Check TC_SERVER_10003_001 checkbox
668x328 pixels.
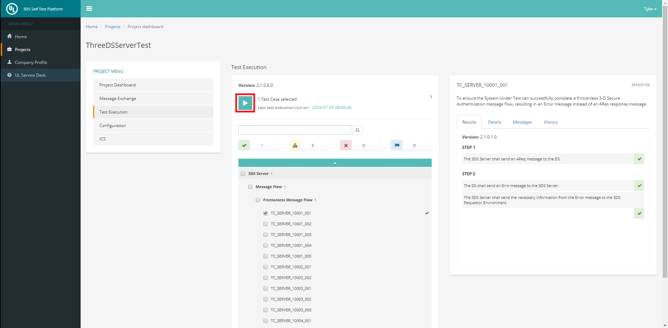click(266, 288)
